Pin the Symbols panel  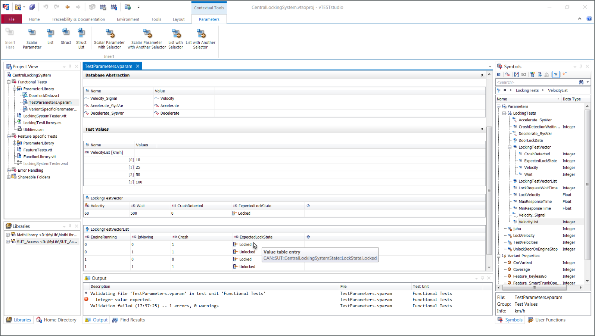581,66
